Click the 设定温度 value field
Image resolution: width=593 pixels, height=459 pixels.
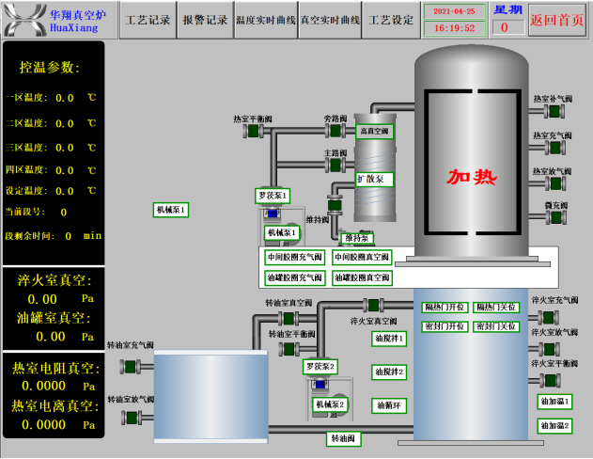coord(65,190)
